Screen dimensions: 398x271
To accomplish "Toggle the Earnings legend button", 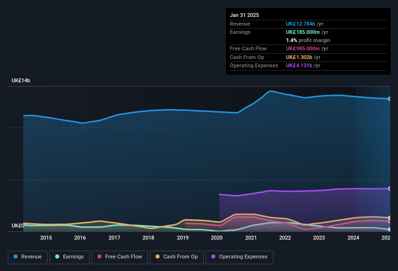I will coord(69,257).
